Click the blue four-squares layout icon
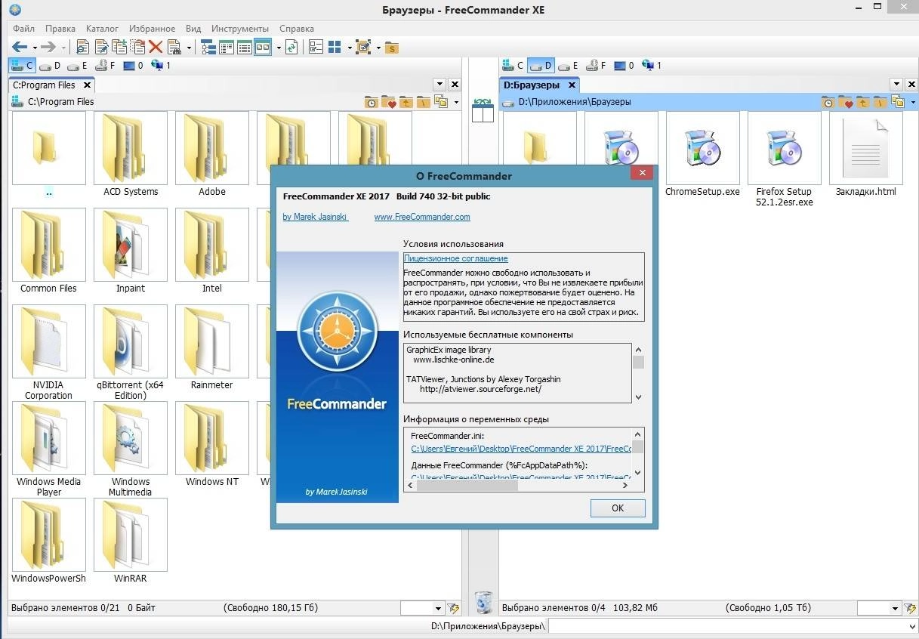919x639 pixels. coord(335,47)
